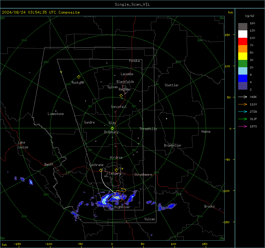Click the Sylvan label on map
265x248 pixels.
pos(112,87)
